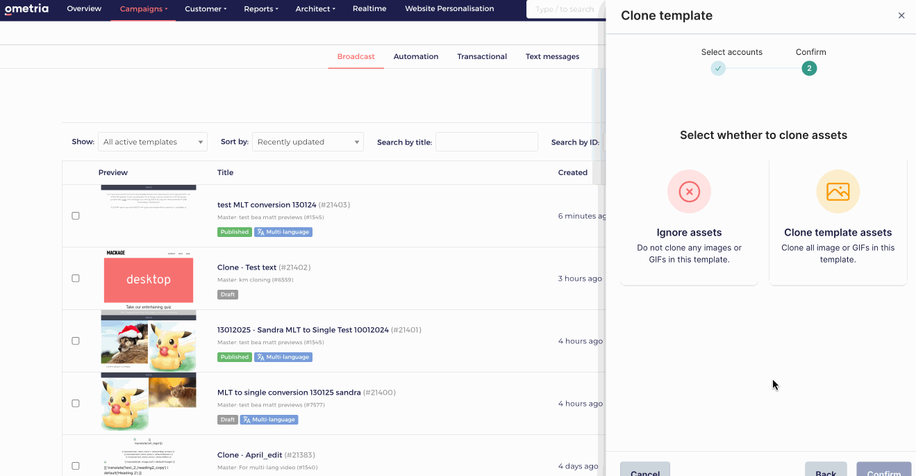Click the Search by title input field
Image resolution: width=916 pixels, height=476 pixels.
486,142
